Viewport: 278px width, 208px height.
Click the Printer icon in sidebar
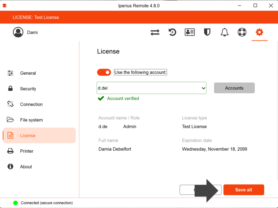point(10,151)
